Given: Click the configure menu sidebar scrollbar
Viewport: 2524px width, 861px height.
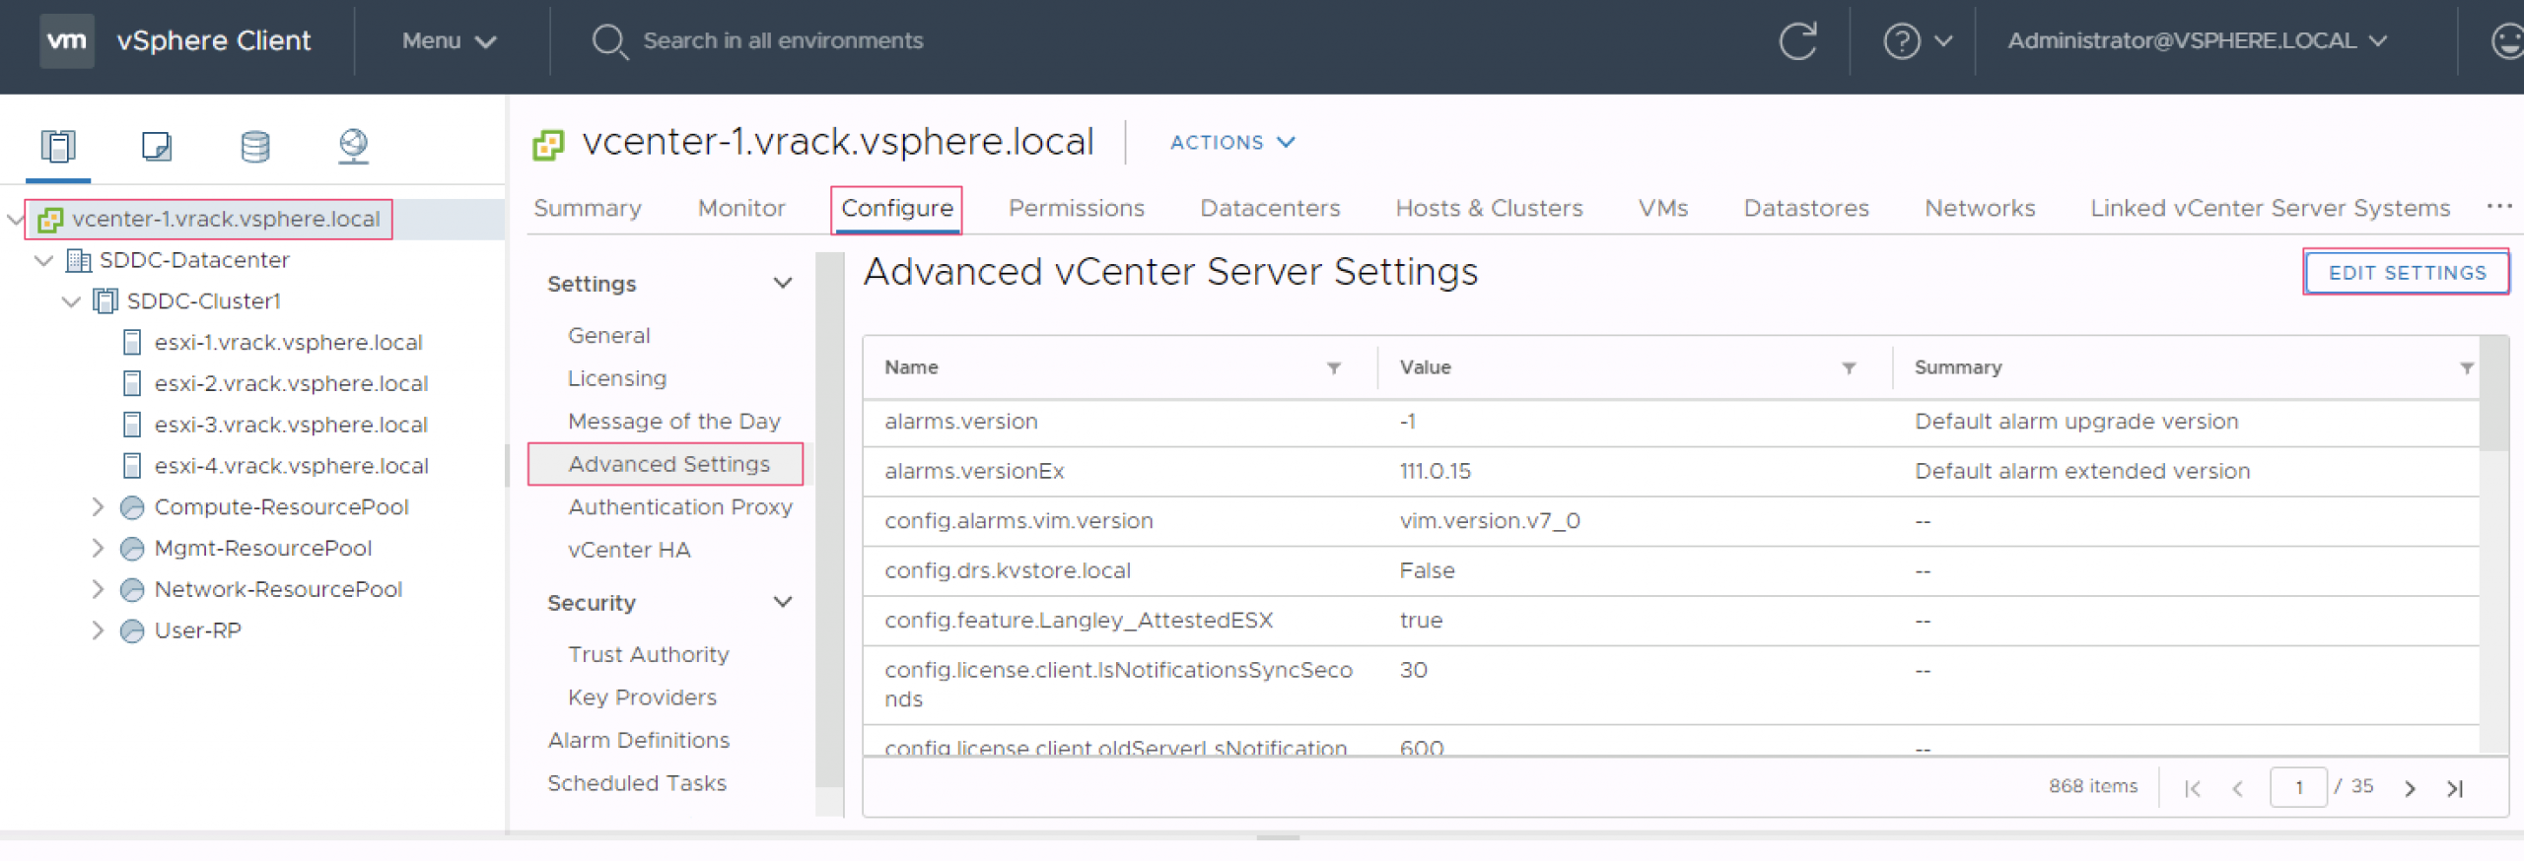Looking at the screenshot, I should (830, 520).
